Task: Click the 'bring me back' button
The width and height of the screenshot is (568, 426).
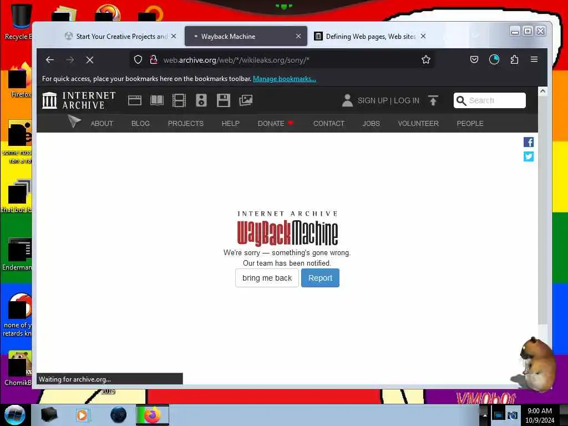Action: tap(267, 278)
